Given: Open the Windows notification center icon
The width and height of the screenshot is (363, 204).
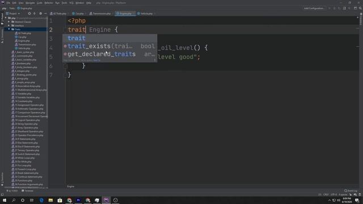Looking at the screenshot, I should pos(357,200).
